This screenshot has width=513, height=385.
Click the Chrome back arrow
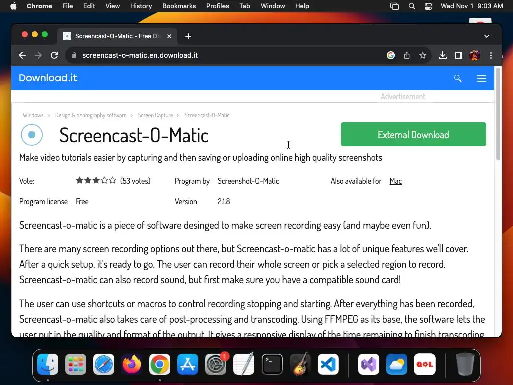[x=22, y=55]
